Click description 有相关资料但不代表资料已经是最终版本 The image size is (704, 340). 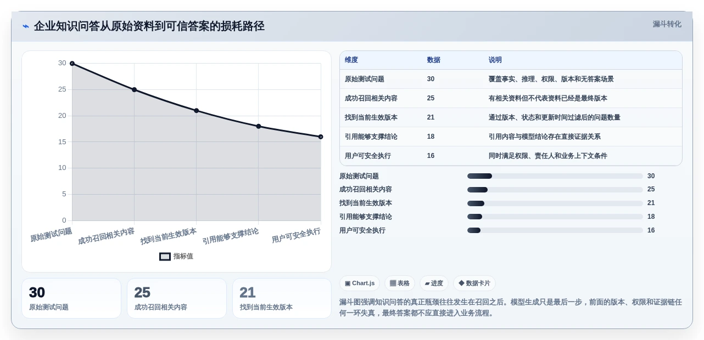point(548,98)
